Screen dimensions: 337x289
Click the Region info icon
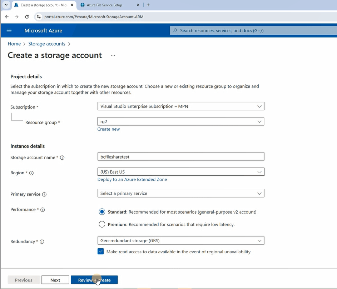tap(31, 173)
